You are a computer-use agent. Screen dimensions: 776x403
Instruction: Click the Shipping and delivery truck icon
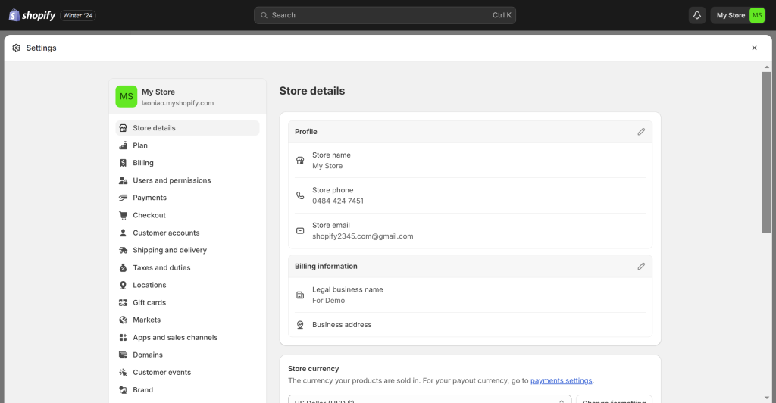tap(124, 250)
